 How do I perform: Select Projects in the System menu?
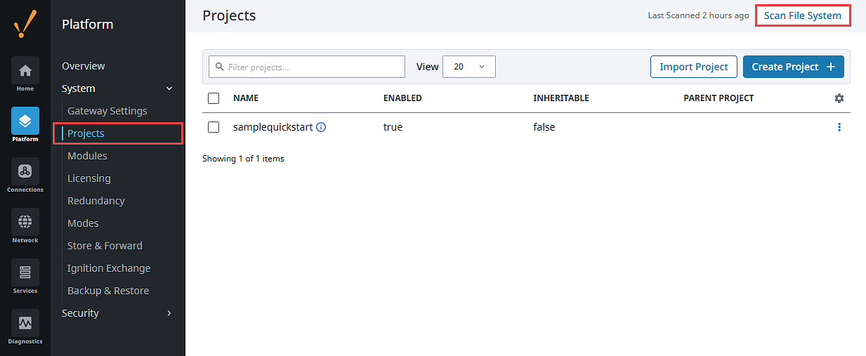click(86, 133)
